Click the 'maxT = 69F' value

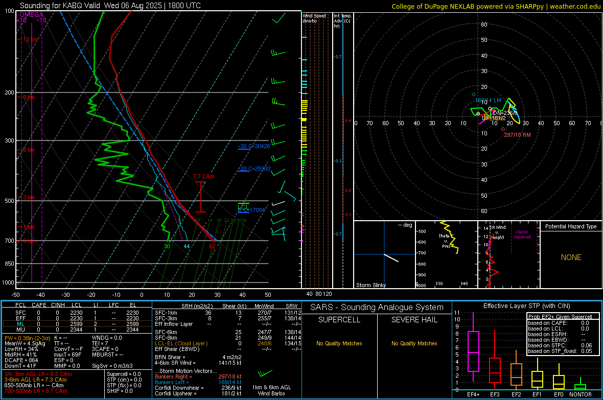pos(67,355)
